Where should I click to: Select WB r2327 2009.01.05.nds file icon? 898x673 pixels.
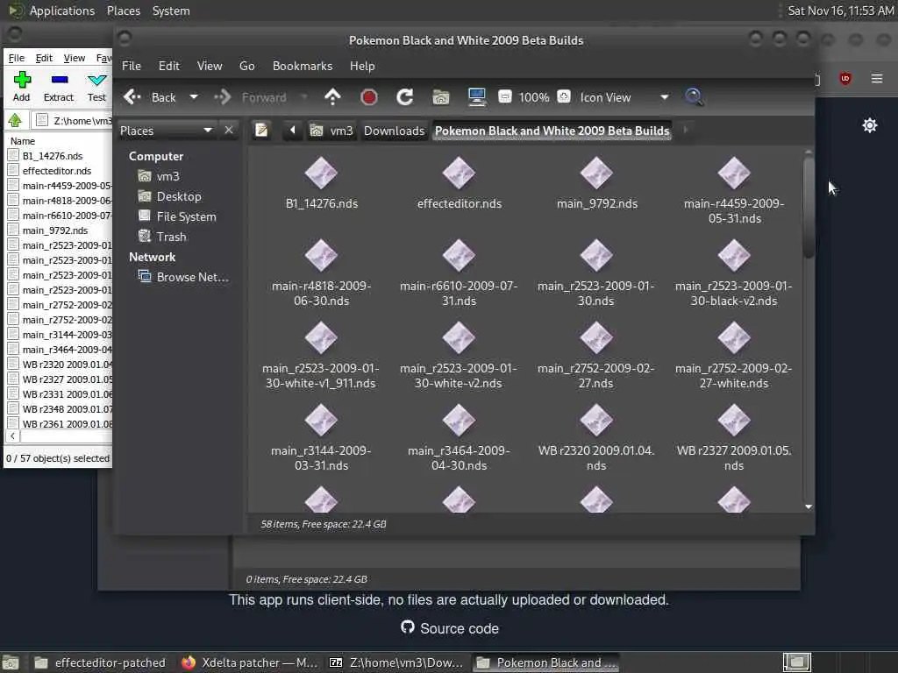tap(734, 421)
